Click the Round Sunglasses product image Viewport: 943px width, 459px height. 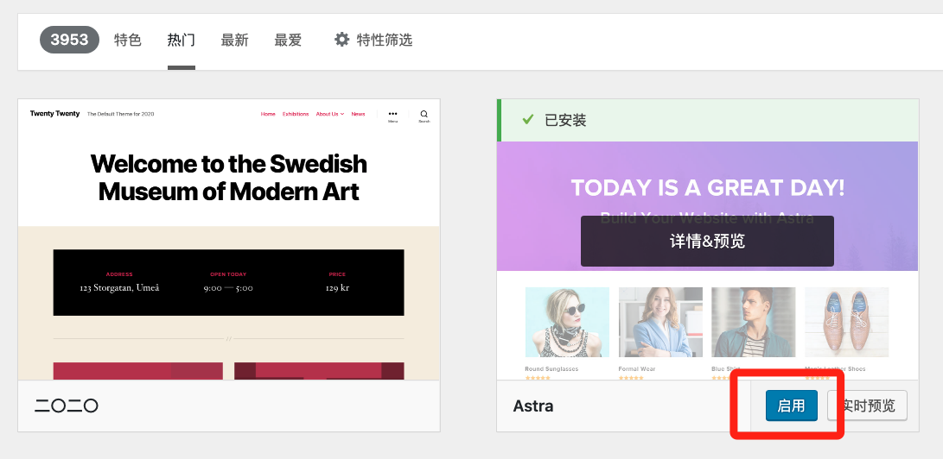(x=567, y=322)
